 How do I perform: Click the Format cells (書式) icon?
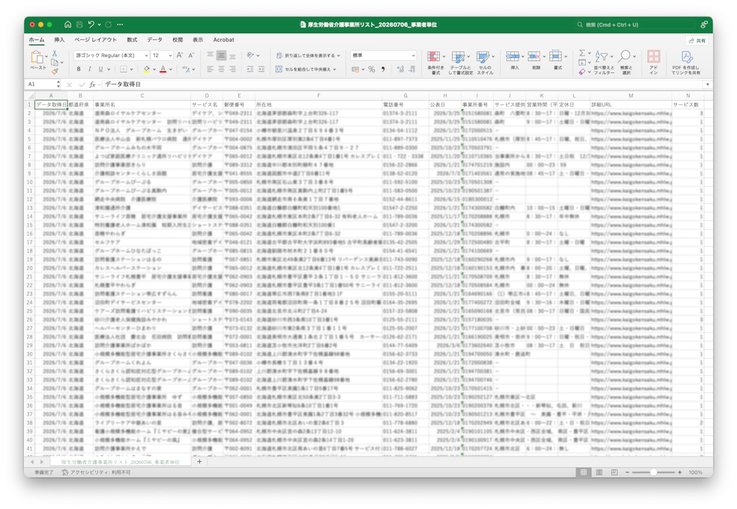(x=556, y=56)
